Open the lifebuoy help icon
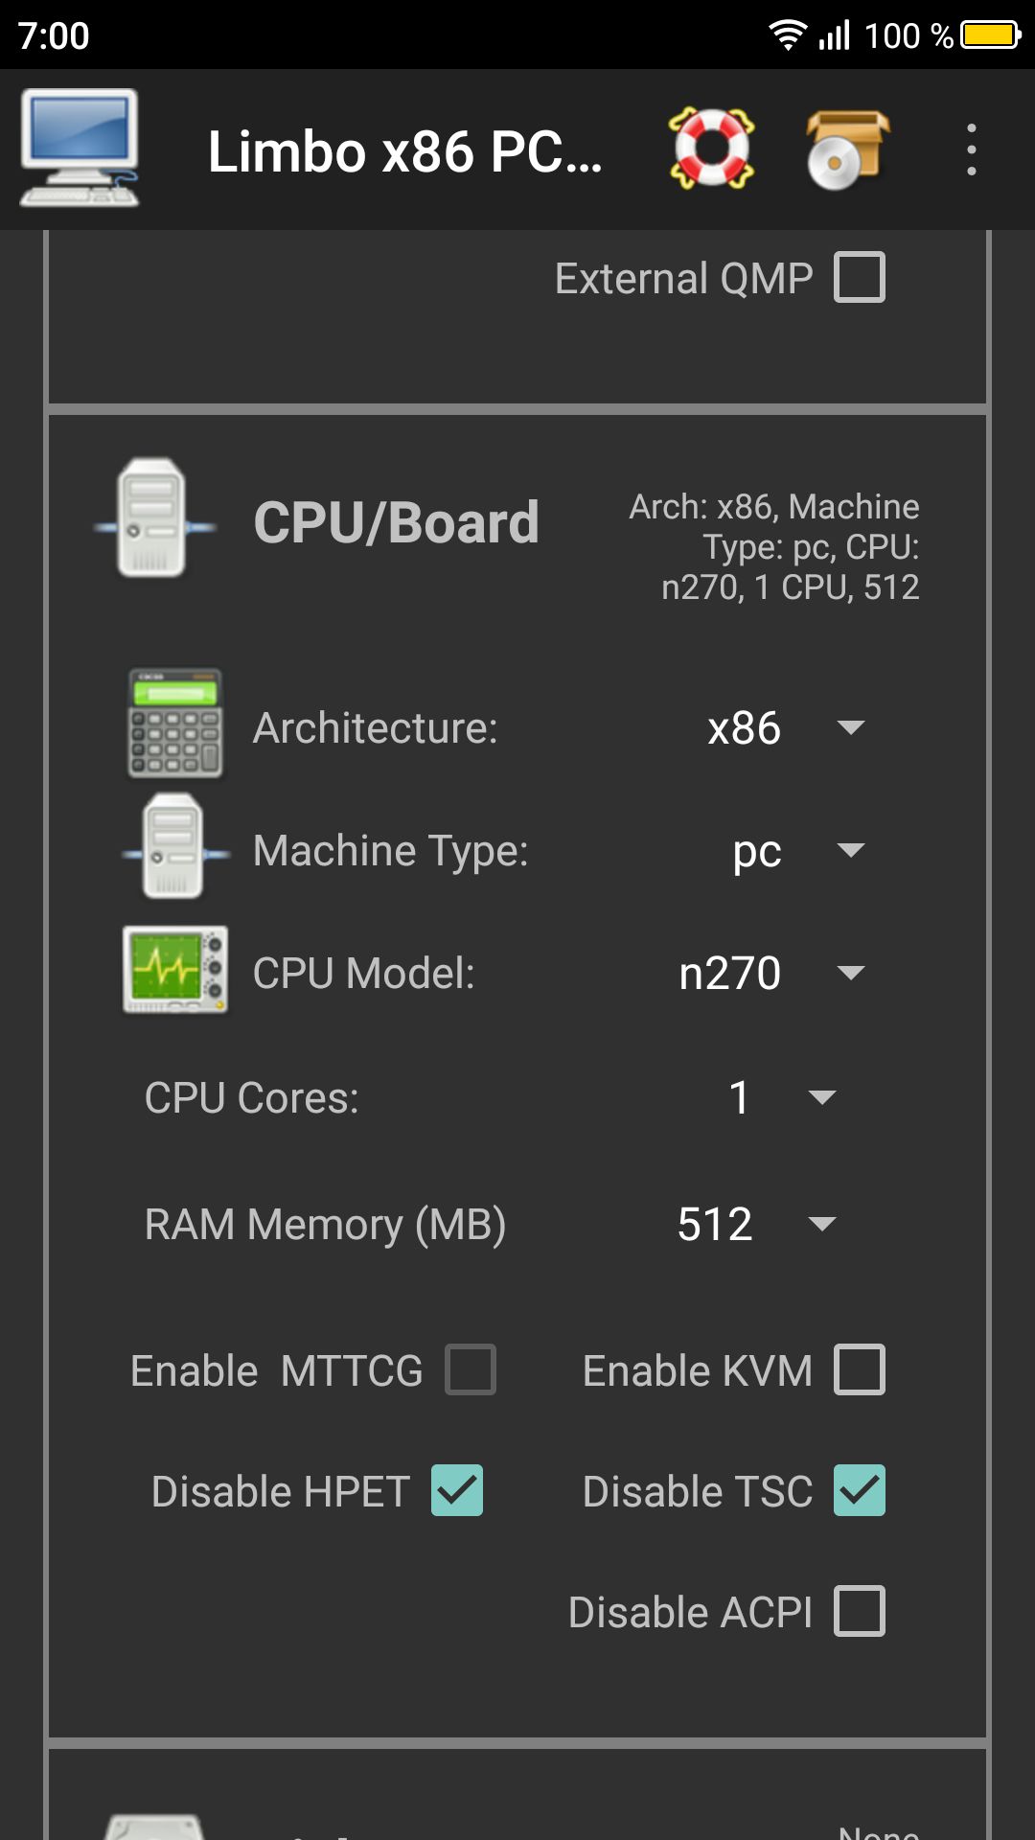This screenshot has height=1840, width=1035. click(711, 149)
